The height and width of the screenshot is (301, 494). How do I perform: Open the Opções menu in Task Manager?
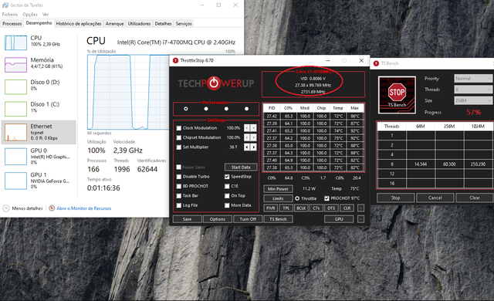point(30,14)
